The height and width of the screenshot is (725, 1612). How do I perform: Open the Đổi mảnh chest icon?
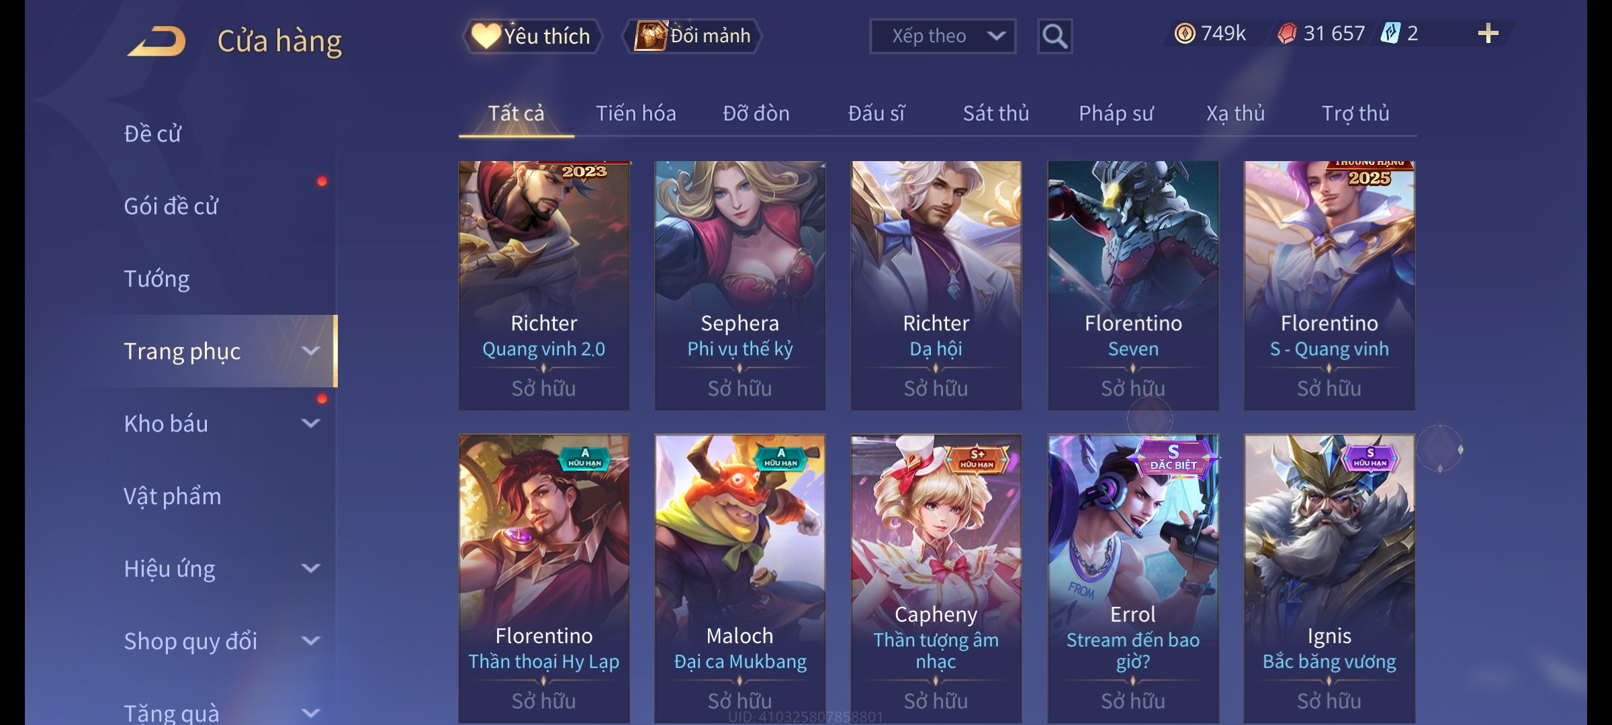(x=650, y=36)
